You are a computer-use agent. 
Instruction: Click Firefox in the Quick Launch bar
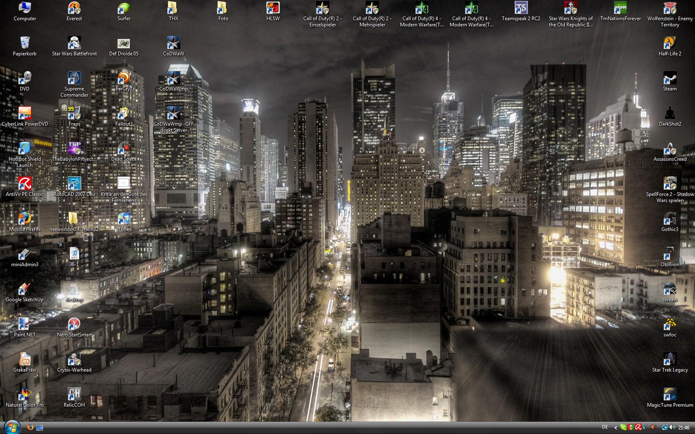[x=30, y=427]
